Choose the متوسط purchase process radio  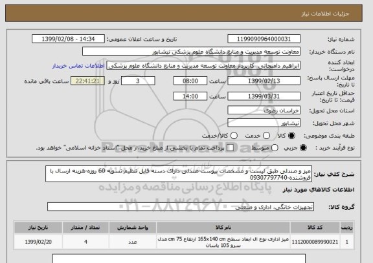coord(275,148)
